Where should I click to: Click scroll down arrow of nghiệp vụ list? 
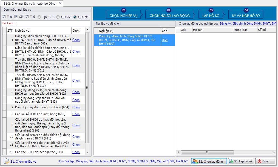tap(87, 152)
